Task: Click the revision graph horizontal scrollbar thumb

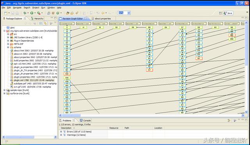Action: [71, 115]
